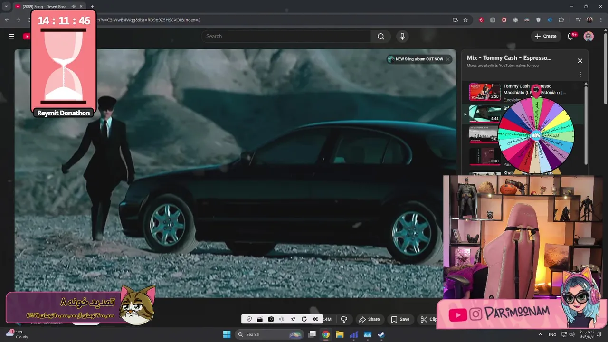Open the YouTube hamburger guide menu
Image resolution: width=608 pixels, height=342 pixels.
(11, 36)
